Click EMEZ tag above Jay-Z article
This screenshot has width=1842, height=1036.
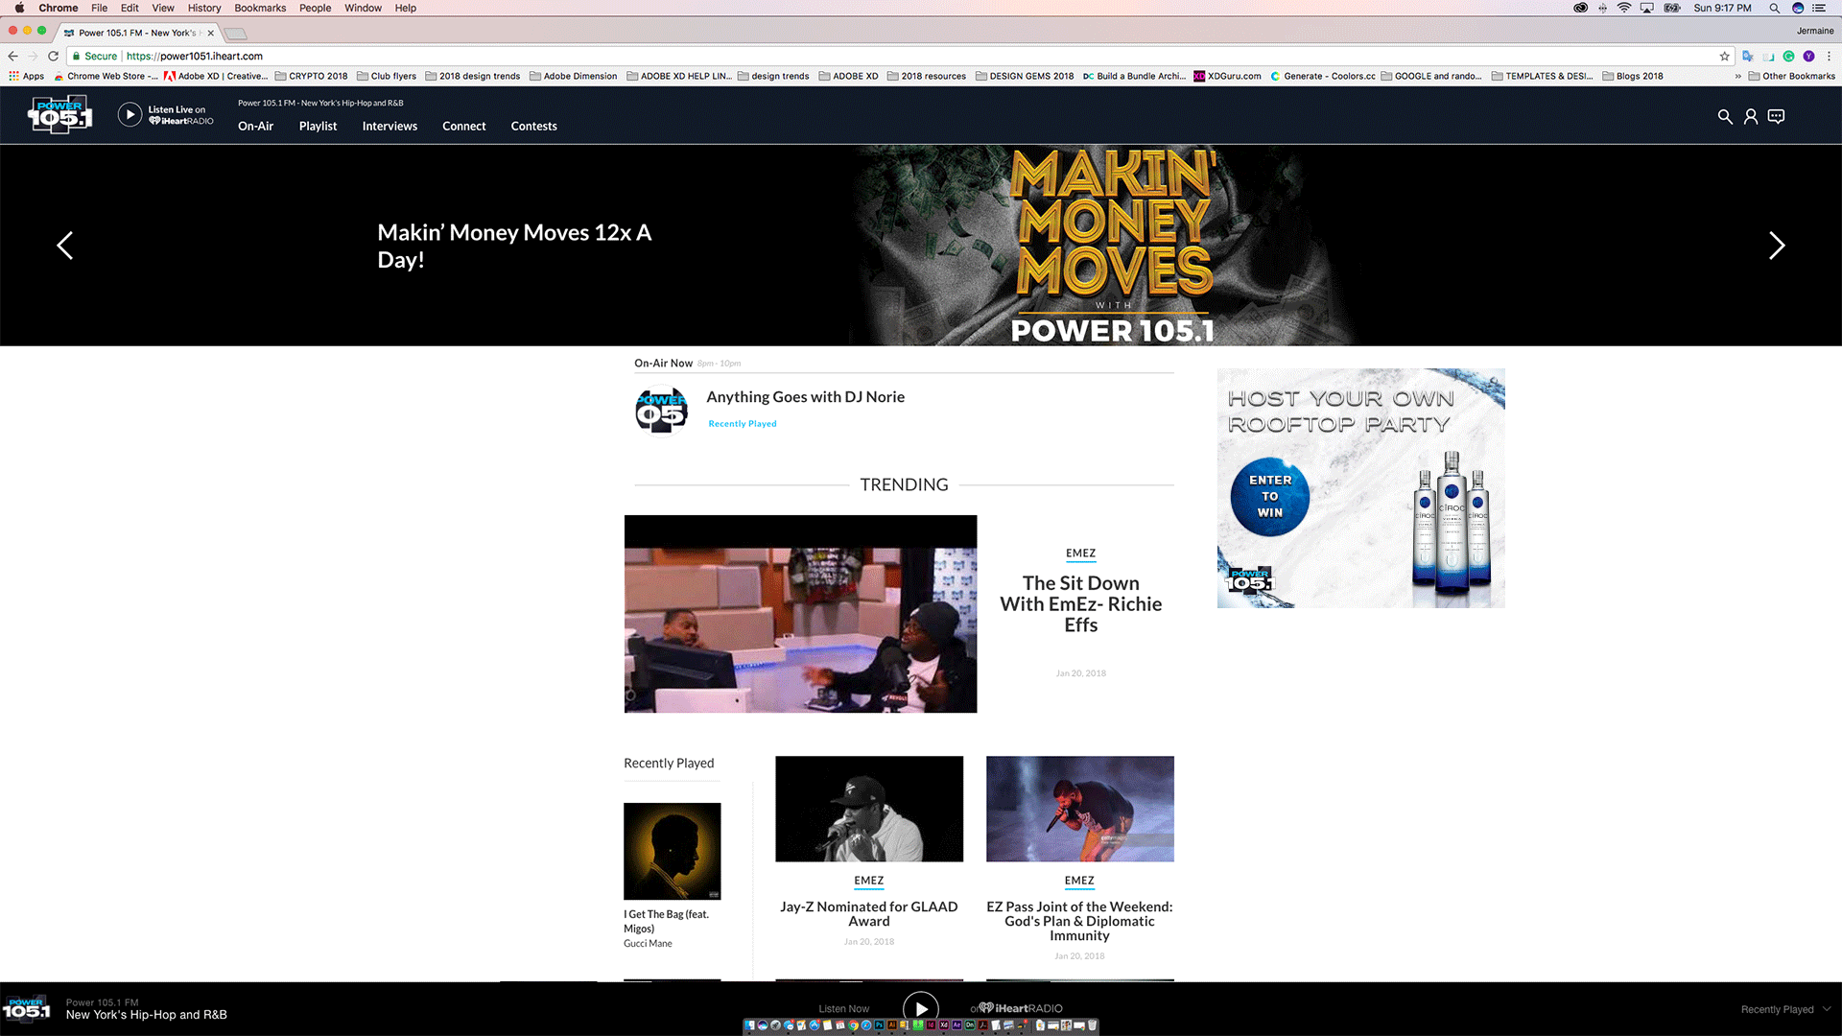point(869,881)
